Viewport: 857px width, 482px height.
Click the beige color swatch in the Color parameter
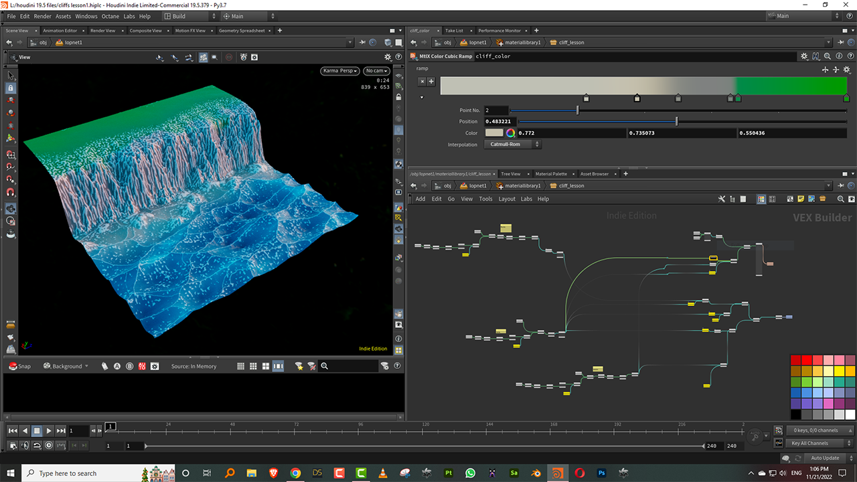[493, 133]
